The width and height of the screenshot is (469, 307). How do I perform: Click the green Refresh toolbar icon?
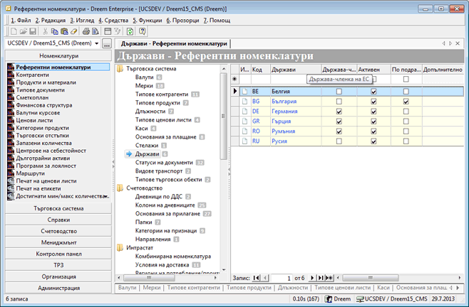(130, 31)
